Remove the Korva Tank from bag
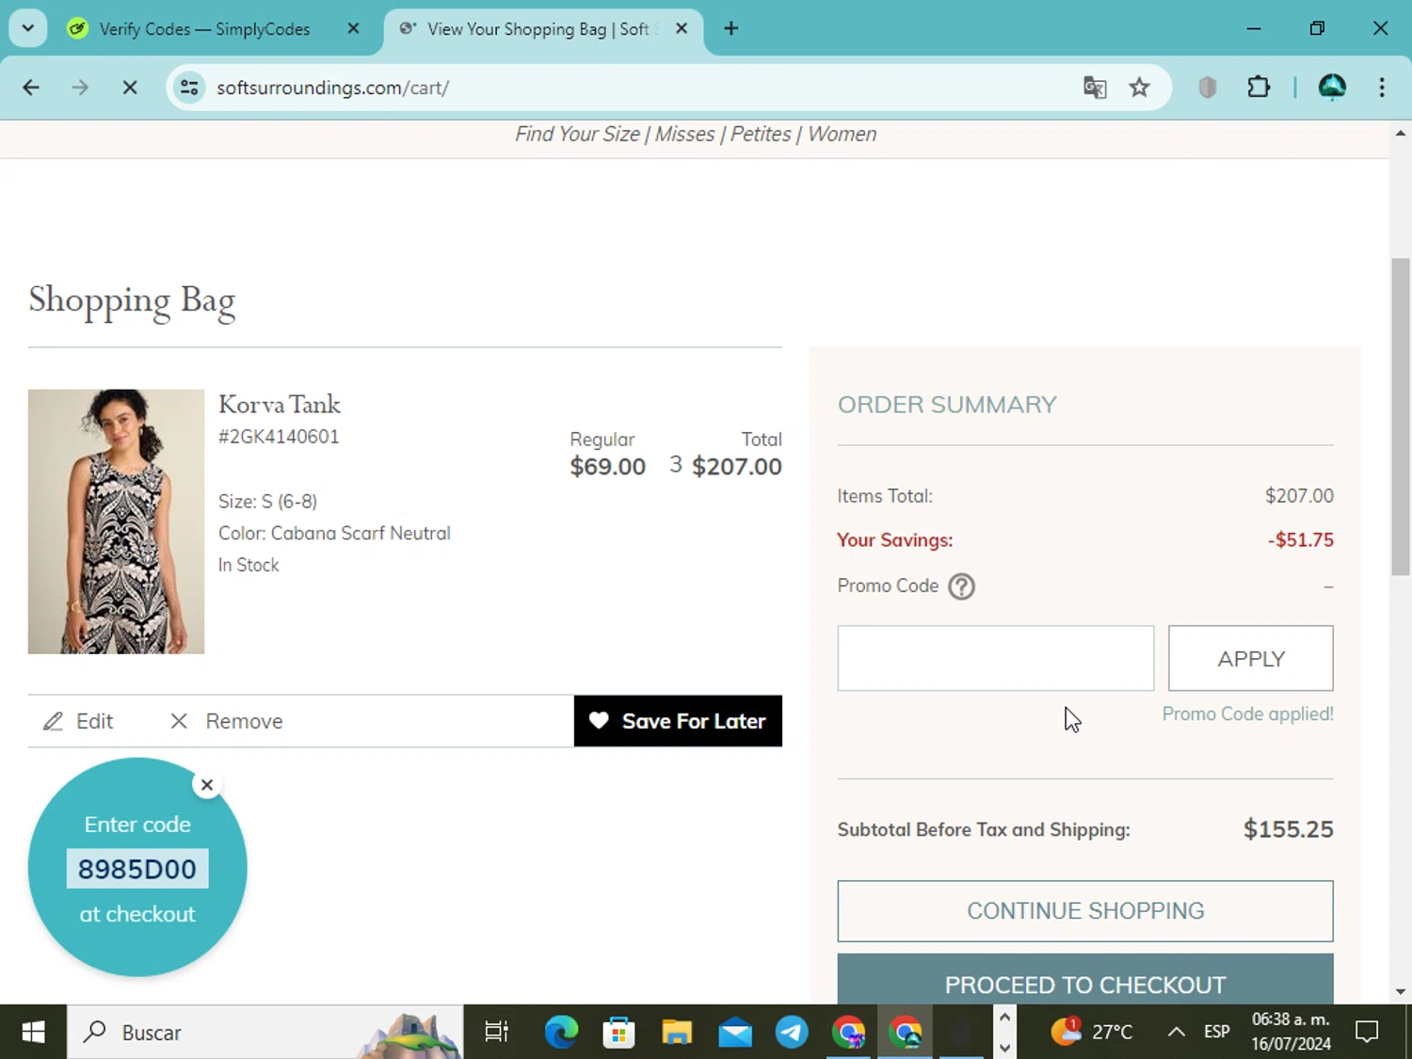The height and width of the screenshot is (1059, 1412). (226, 721)
